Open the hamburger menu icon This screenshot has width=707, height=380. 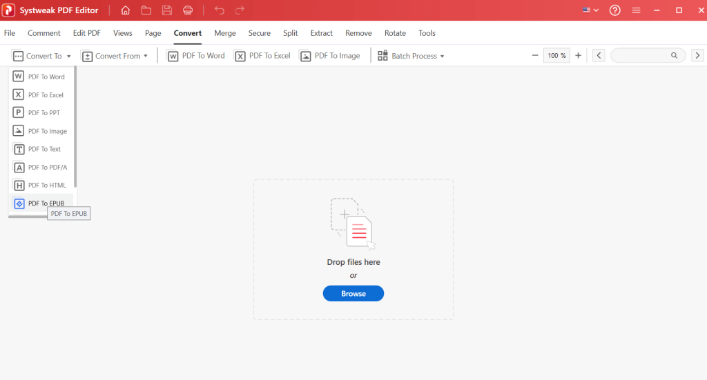pyautogui.click(x=636, y=10)
